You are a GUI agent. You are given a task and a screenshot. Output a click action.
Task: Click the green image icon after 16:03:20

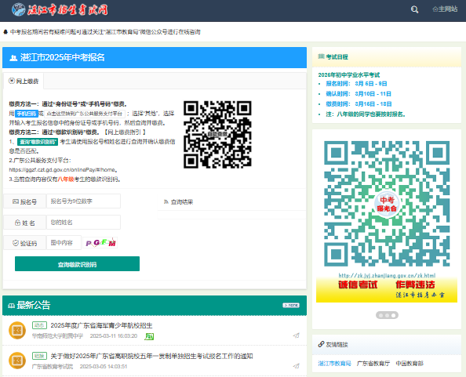(x=149, y=336)
